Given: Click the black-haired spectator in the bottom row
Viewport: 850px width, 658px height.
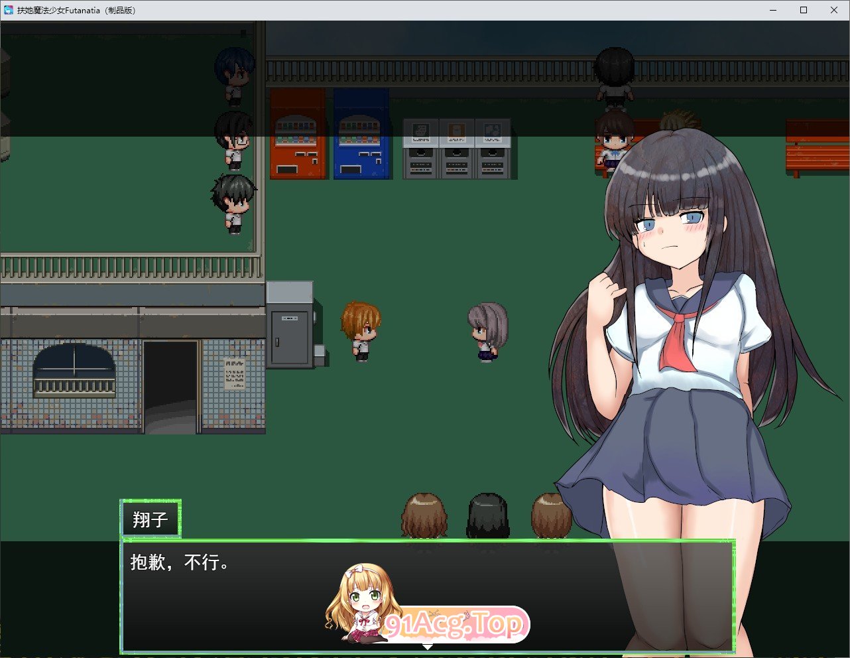Looking at the screenshot, I should (488, 516).
